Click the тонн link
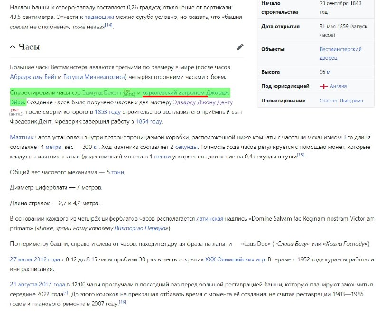The height and width of the screenshot is (314, 380). coord(117,172)
